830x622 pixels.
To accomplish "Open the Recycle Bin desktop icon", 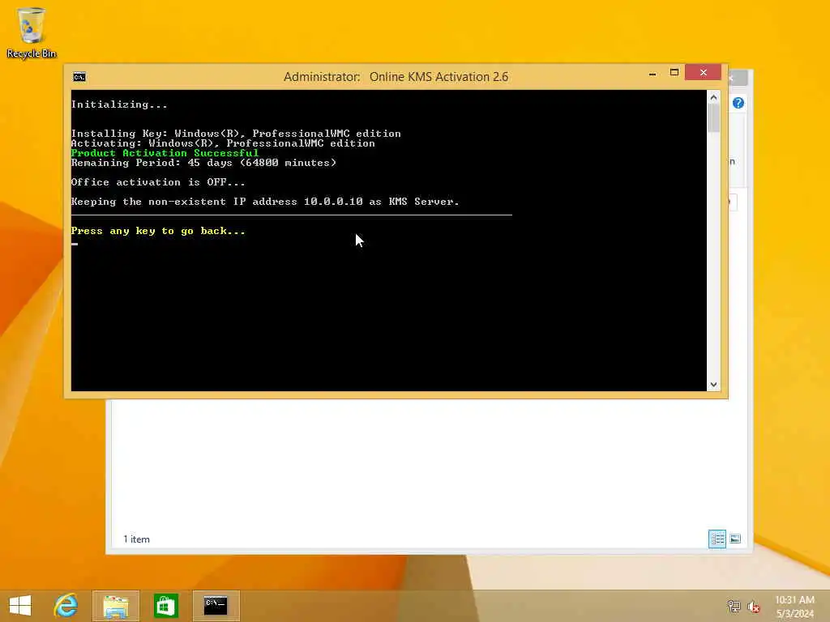I will [32, 32].
